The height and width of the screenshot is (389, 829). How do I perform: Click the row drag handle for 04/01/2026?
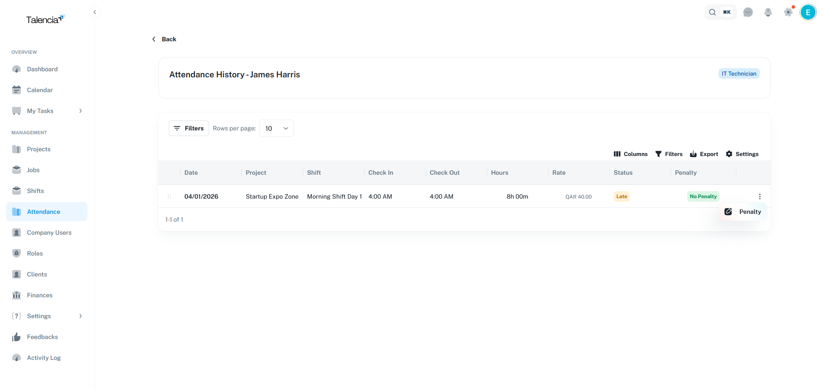[169, 196]
